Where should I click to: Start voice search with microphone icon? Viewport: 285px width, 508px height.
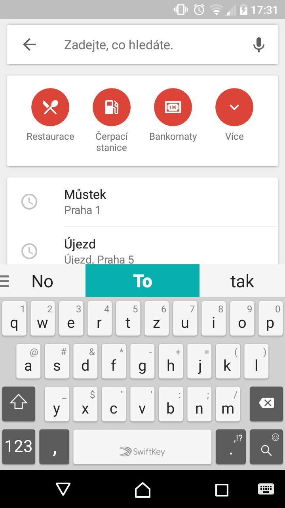click(x=258, y=45)
